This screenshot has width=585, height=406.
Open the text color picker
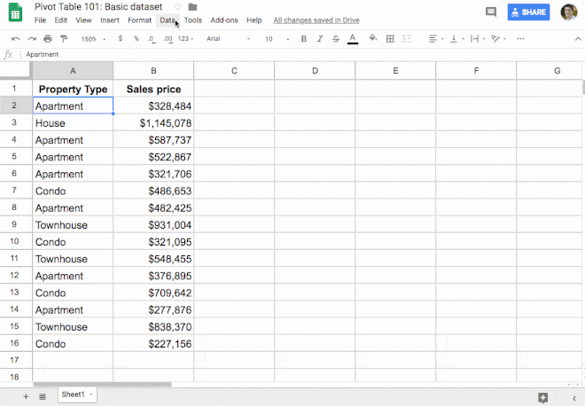pyautogui.click(x=353, y=39)
